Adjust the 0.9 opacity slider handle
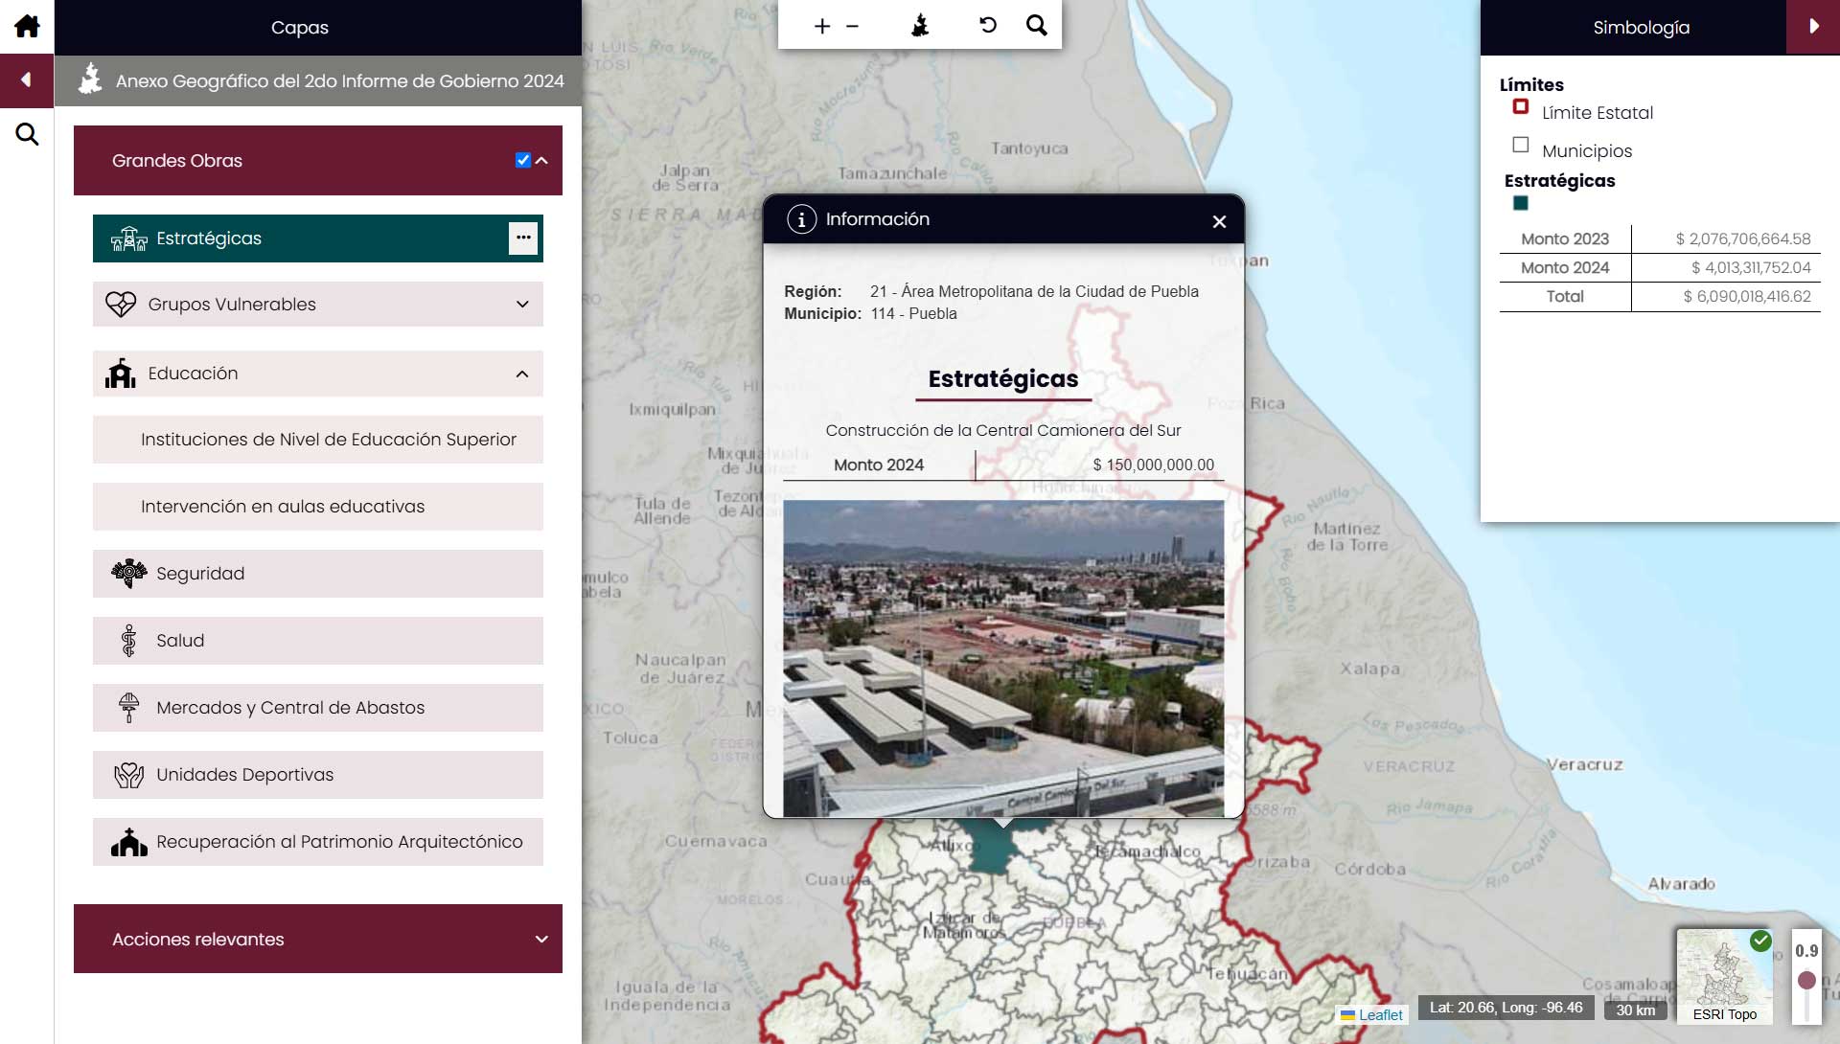 [1806, 980]
